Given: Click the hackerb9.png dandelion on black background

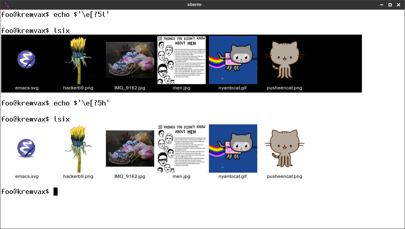Looking at the screenshot, I should pyautogui.click(x=78, y=60).
